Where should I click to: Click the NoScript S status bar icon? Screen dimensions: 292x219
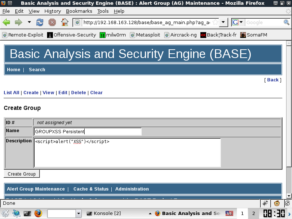click(x=287, y=203)
